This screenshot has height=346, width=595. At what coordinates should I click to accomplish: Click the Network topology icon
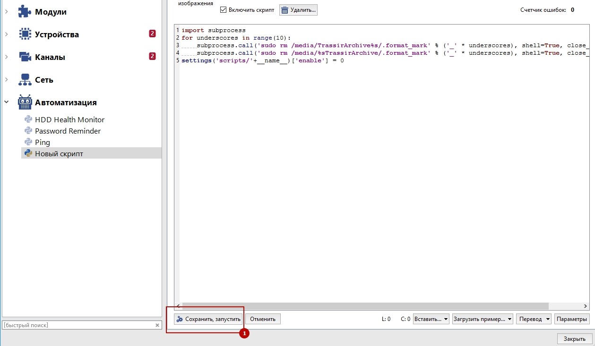pos(25,80)
